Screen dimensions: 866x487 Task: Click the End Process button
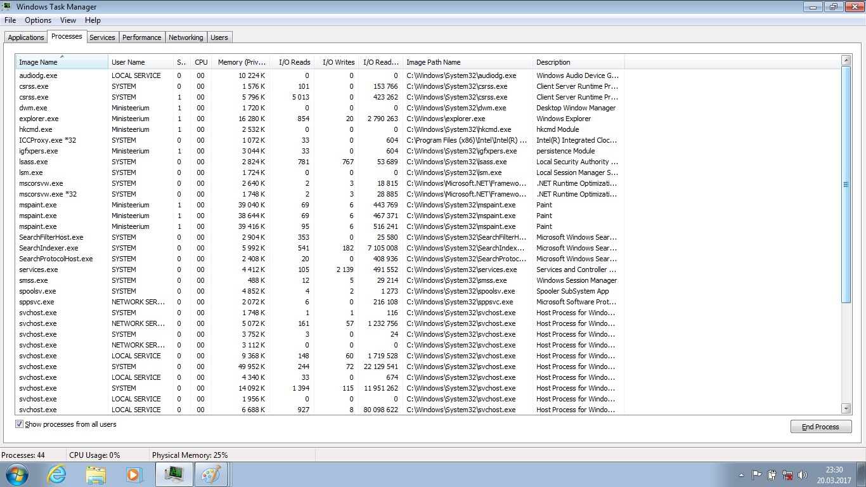point(821,427)
